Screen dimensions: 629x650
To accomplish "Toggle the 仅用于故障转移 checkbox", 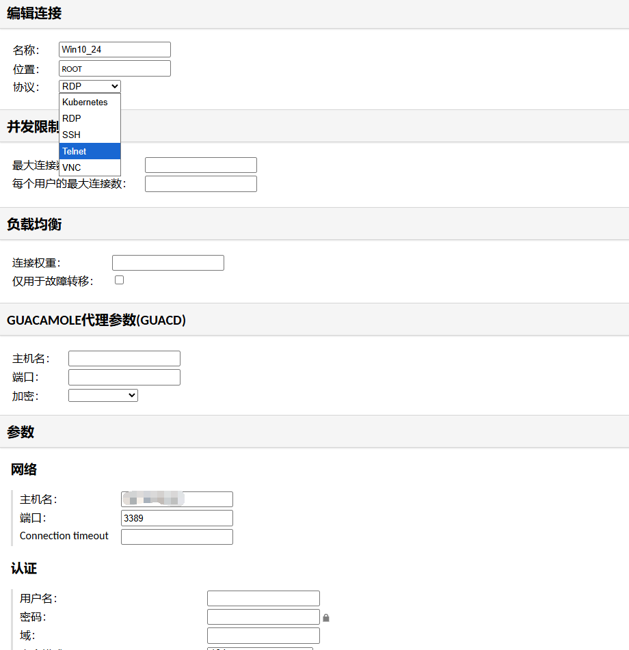I will pyautogui.click(x=120, y=280).
